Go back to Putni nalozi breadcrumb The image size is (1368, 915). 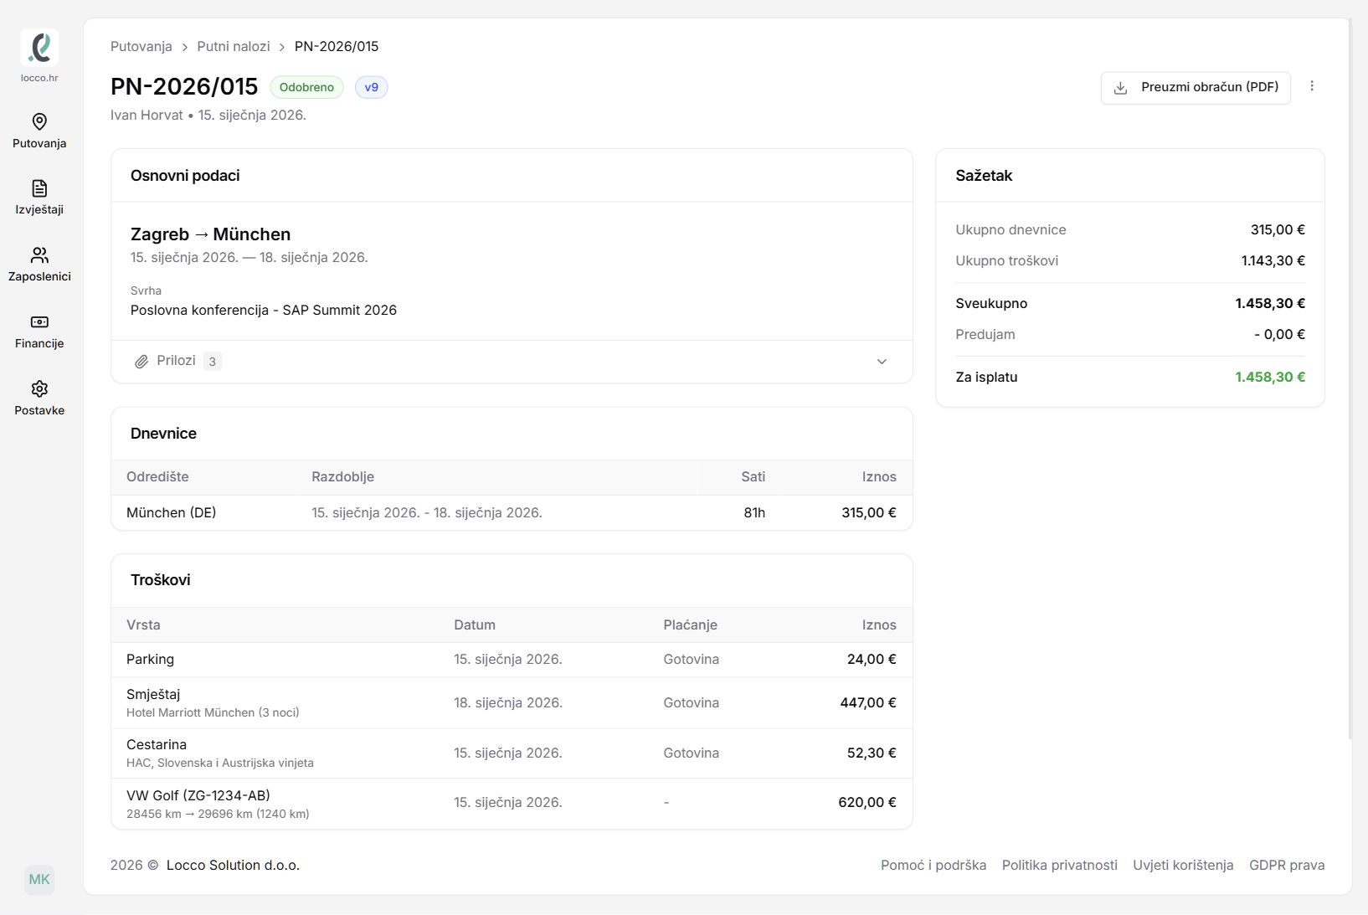point(233,46)
